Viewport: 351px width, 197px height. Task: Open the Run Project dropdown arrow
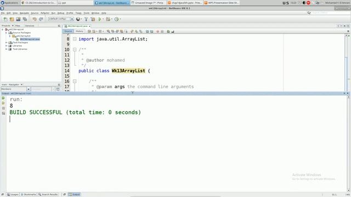pos(103,19)
